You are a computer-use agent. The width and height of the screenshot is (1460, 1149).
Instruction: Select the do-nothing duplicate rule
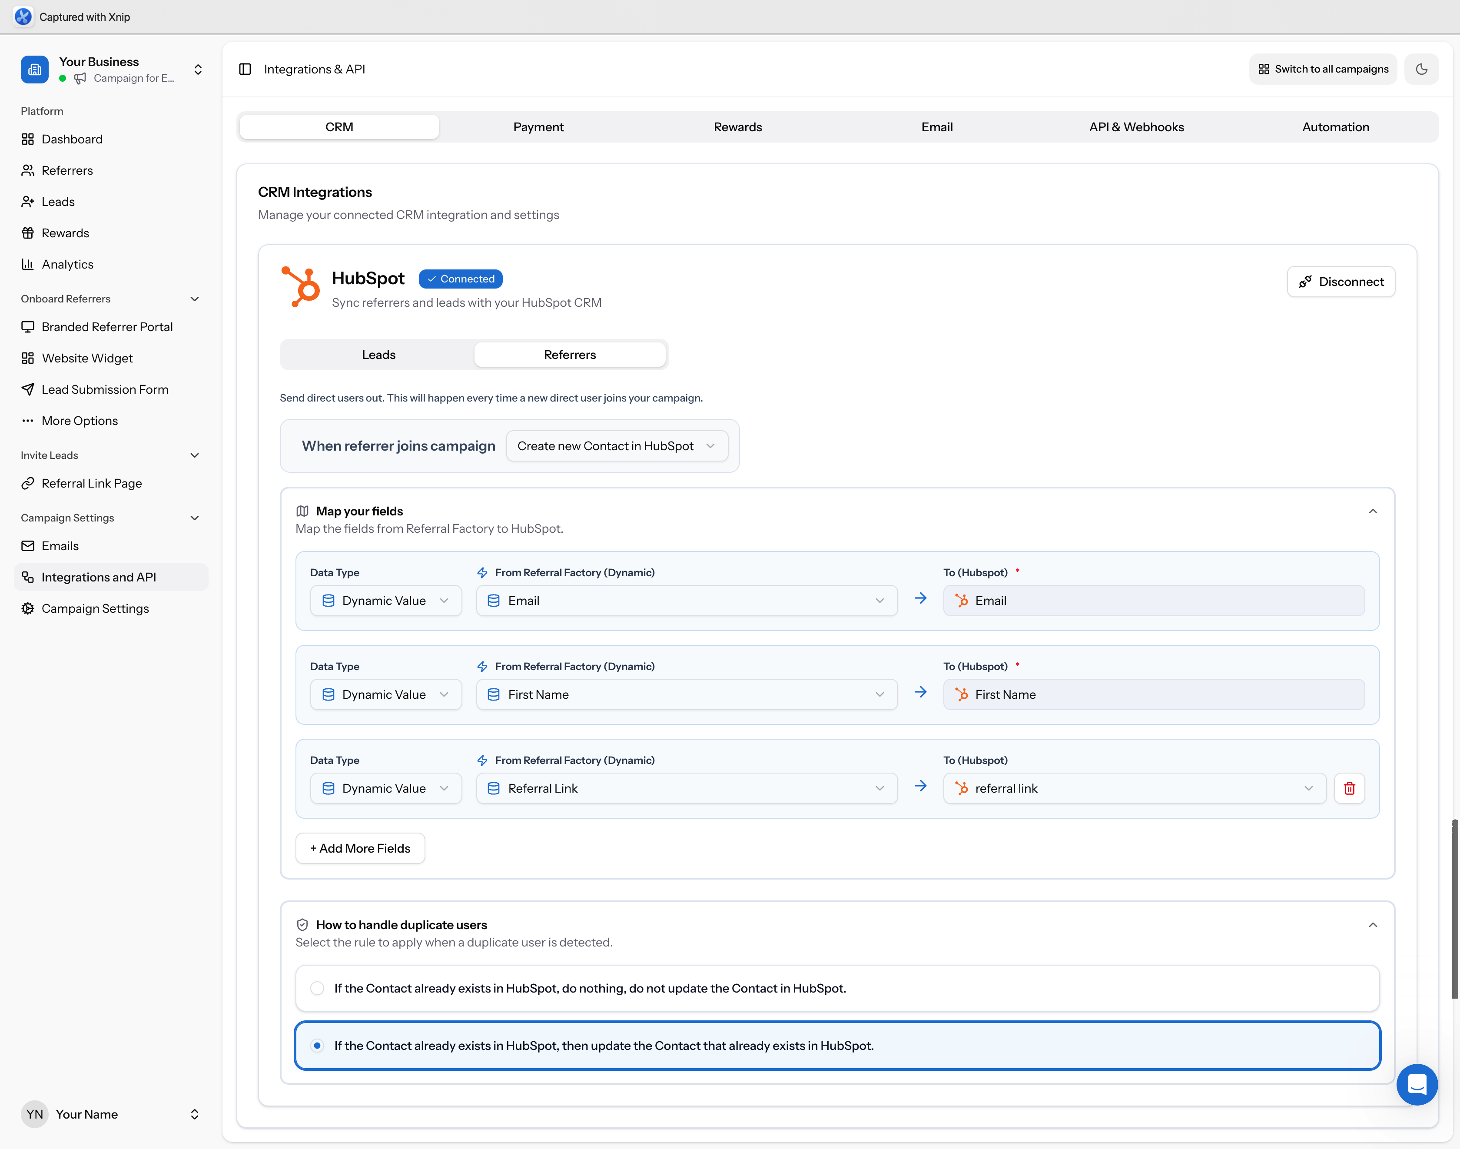pyautogui.click(x=317, y=988)
